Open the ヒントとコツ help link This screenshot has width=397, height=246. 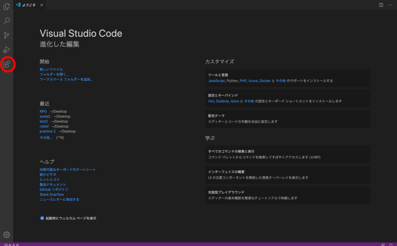tap(49, 179)
